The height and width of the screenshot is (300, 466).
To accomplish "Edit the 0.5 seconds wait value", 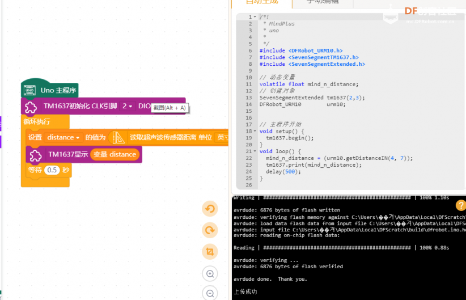I will [52, 170].
